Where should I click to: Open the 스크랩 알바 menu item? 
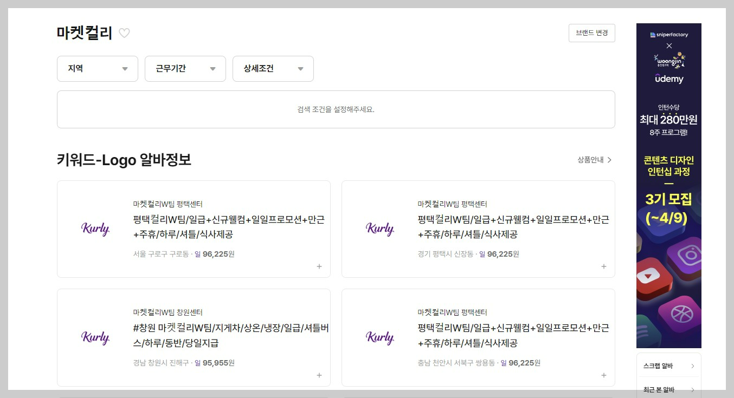tap(669, 366)
